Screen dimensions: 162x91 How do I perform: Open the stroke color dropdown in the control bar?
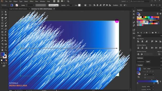(19, 5)
